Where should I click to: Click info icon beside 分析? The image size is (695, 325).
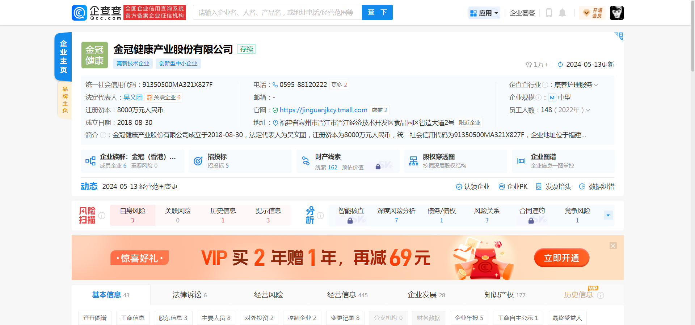click(320, 215)
